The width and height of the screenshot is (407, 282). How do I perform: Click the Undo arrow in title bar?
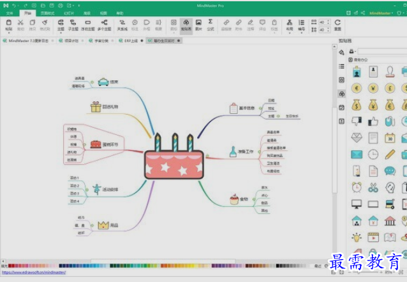(x=14, y=6)
